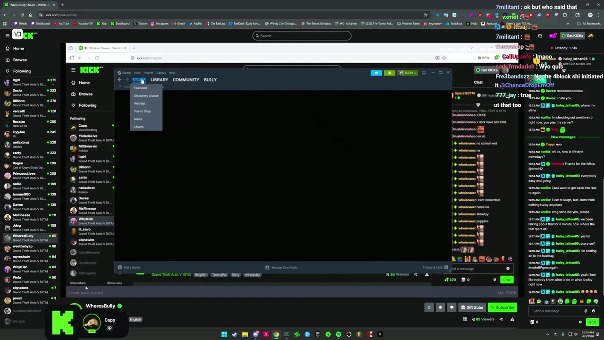
Task: Open the Twitch bookmark
Action: (20, 24)
